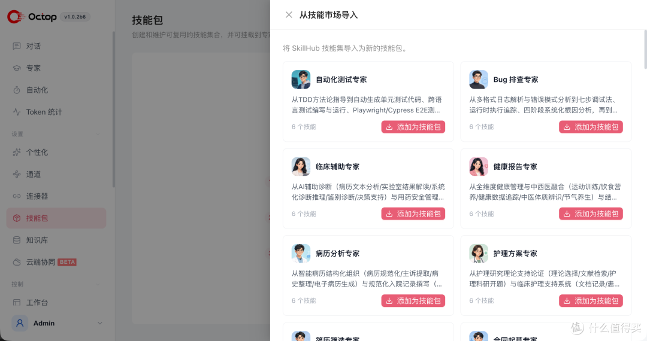647x341 pixels.
Task: Click the Bug 排查专家 card title
Action: tap(516, 80)
